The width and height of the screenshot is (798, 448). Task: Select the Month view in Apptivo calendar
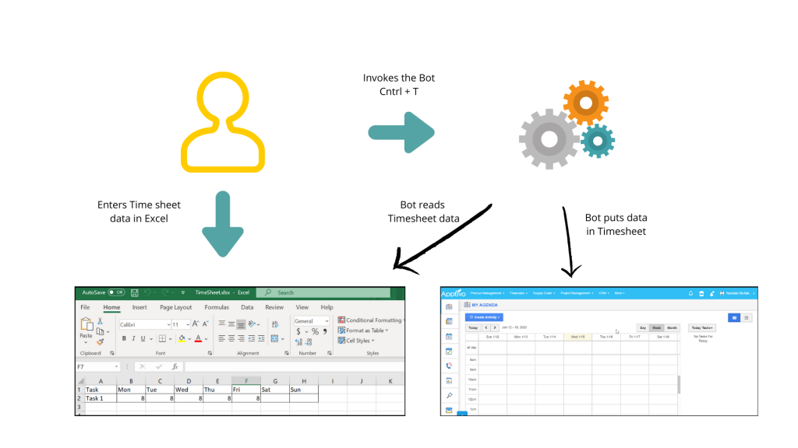pyautogui.click(x=672, y=328)
